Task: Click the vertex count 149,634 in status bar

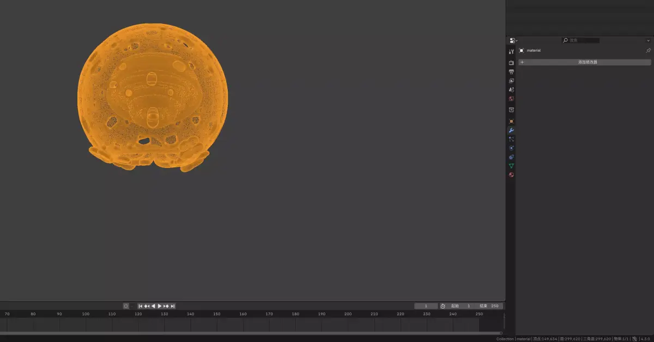Action: click(x=546, y=339)
